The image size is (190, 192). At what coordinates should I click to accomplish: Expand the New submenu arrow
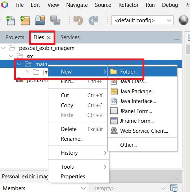click(105, 72)
